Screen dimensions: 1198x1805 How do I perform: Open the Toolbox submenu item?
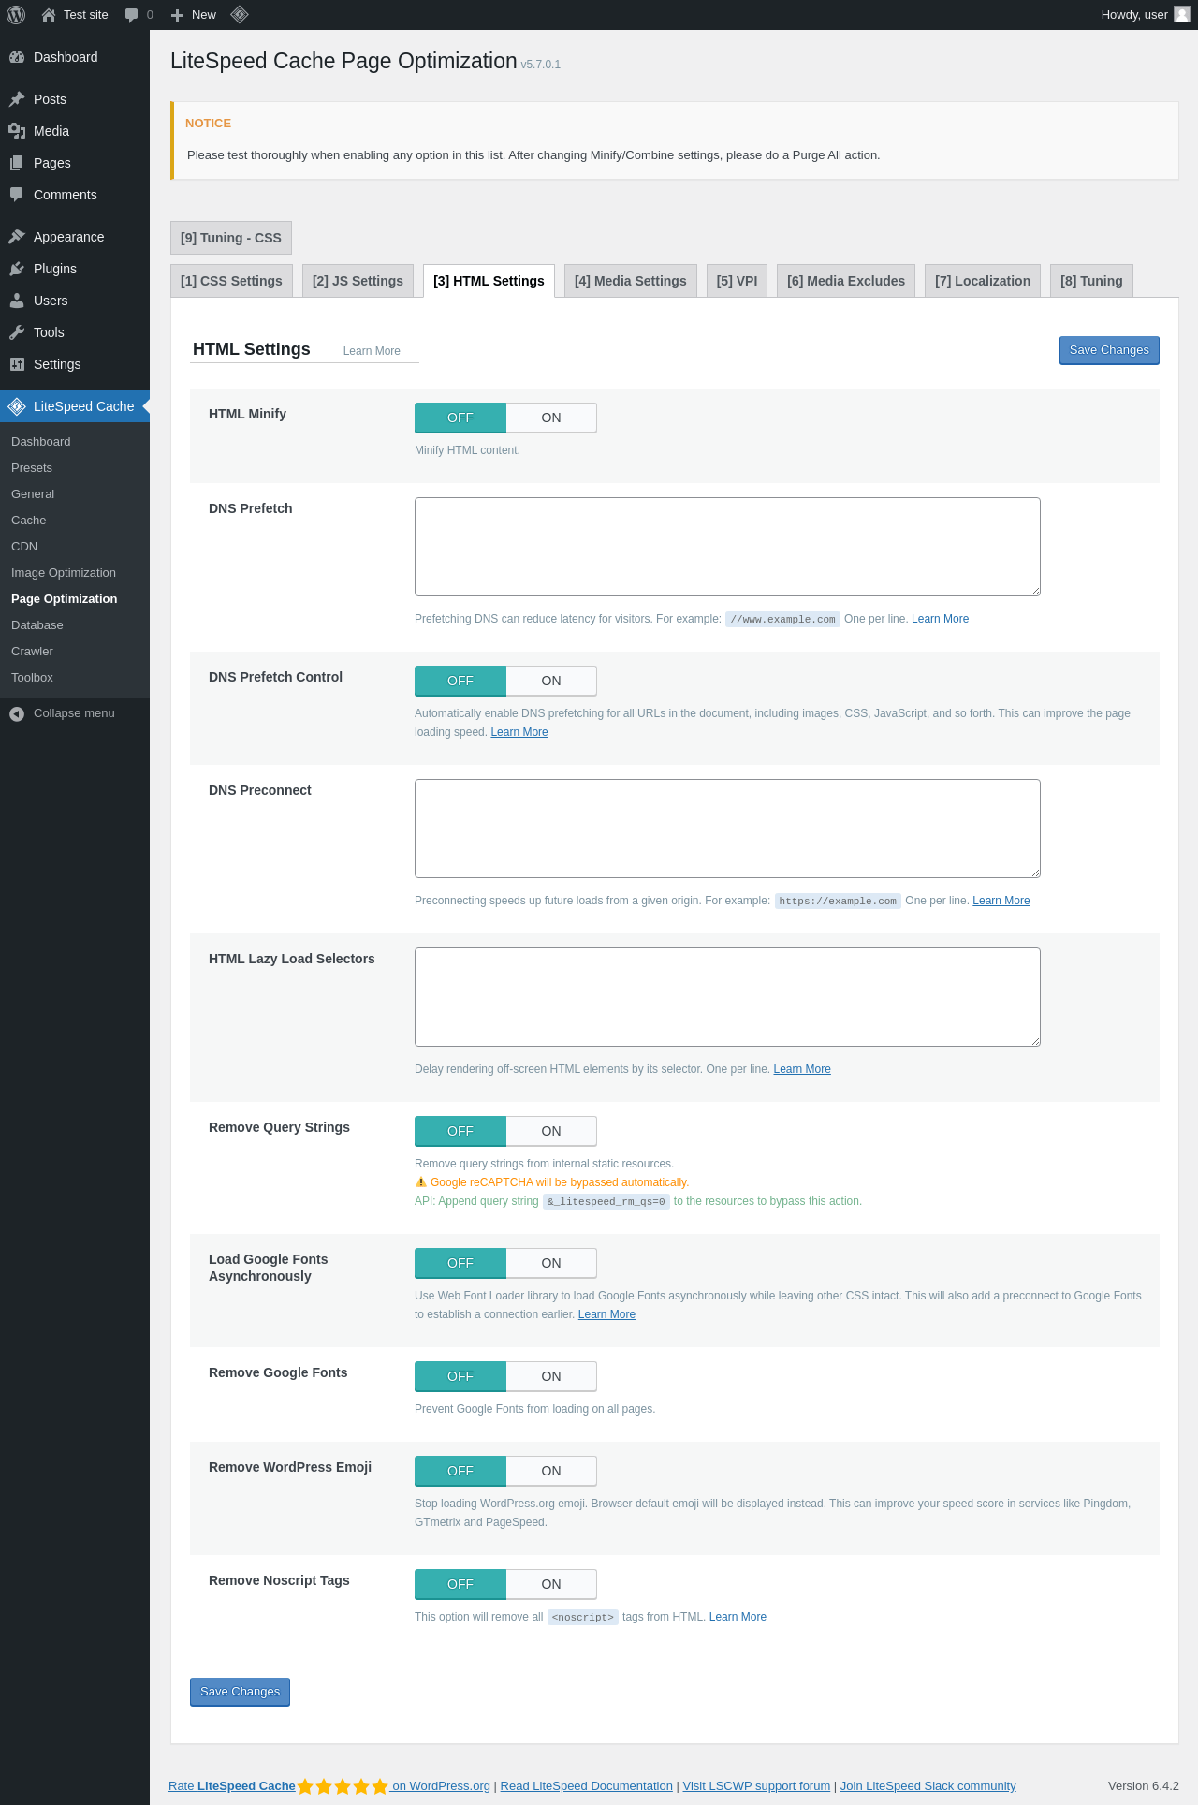32,678
